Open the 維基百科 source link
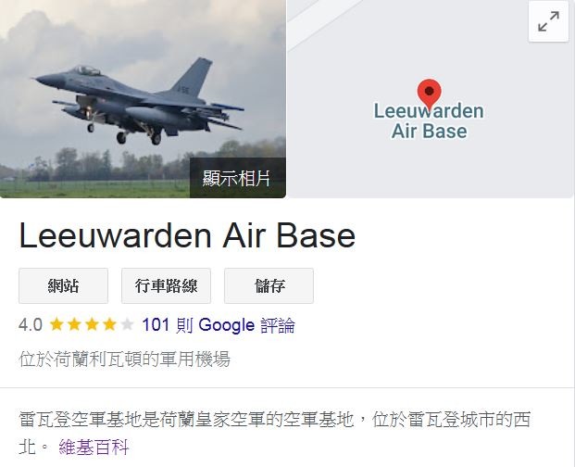The width and height of the screenshot is (575, 467). point(94,448)
